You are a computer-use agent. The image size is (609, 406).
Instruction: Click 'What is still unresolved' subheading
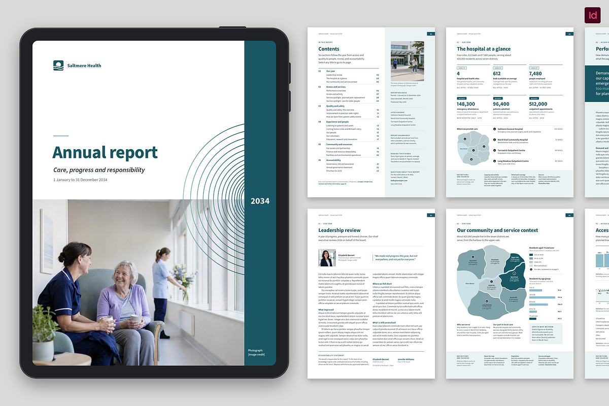click(385, 322)
